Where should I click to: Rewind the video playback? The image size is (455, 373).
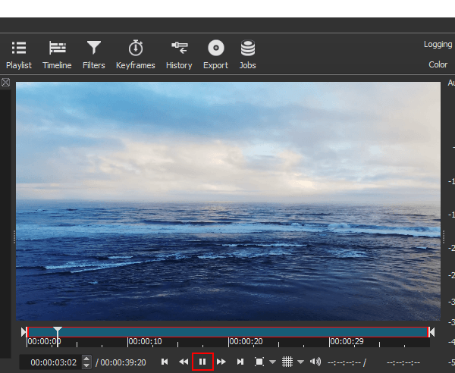point(184,362)
